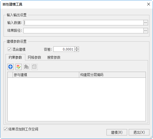Click the 退出(X) button
This screenshot has width=153, height=139.
point(139,132)
